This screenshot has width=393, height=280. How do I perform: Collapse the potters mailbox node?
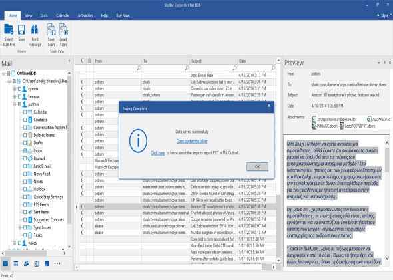tap(15, 104)
